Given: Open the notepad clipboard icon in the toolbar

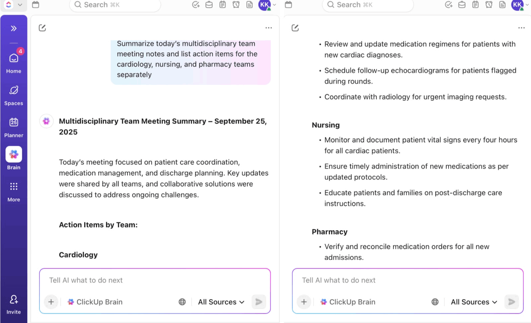Looking at the screenshot, I should (222, 5).
